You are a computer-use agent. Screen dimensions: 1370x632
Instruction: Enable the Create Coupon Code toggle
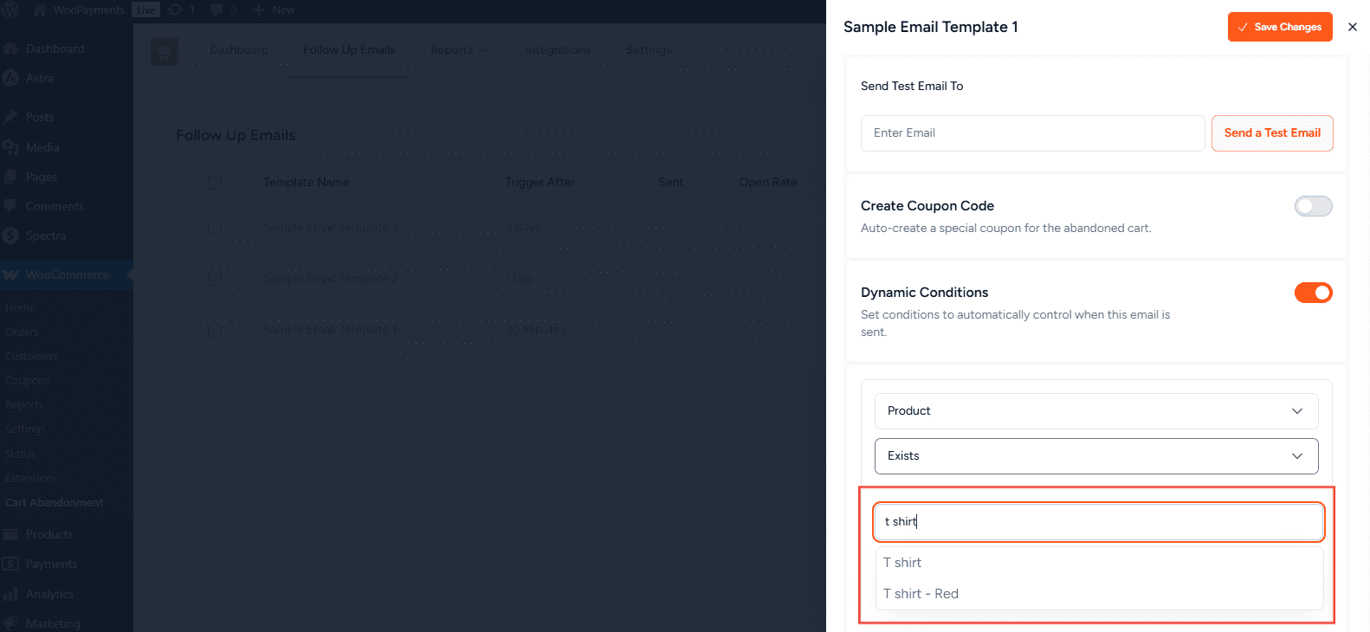pos(1312,206)
